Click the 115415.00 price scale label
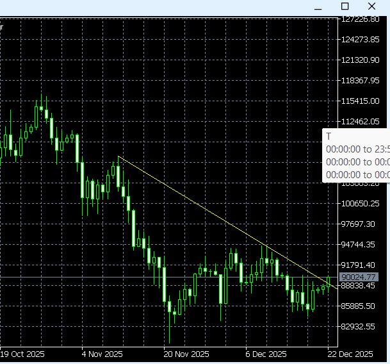This screenshot has width=390, height=364. 360,101
